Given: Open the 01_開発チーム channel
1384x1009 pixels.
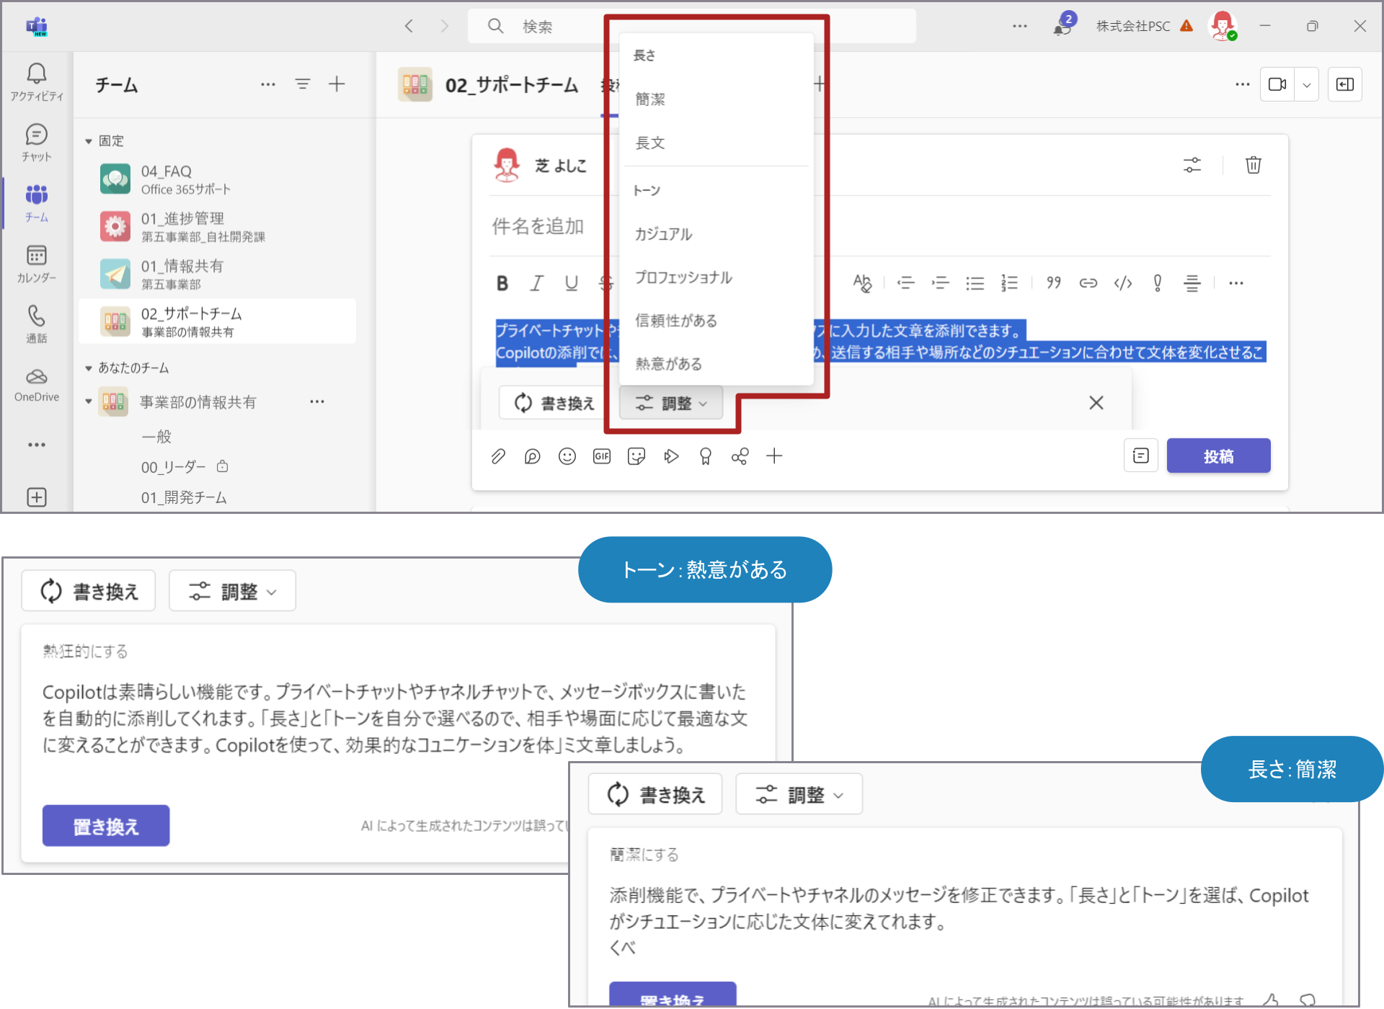Looking at the screenshot, I should [184, 498].
